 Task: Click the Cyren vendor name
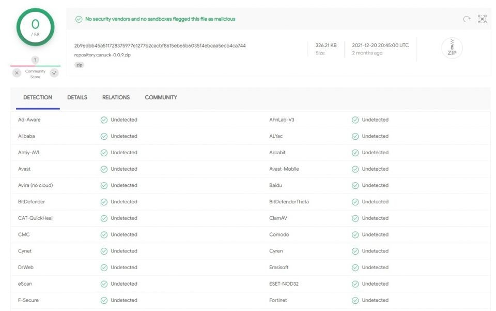276,251
